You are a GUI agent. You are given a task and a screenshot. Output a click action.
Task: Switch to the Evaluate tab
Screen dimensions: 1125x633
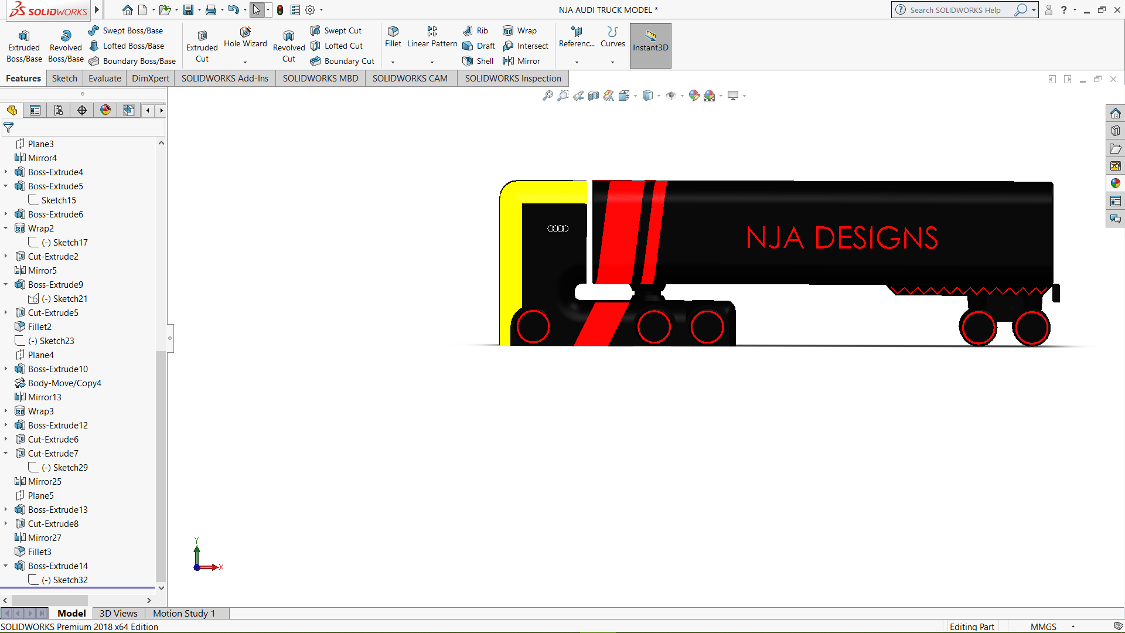[105, 79]
